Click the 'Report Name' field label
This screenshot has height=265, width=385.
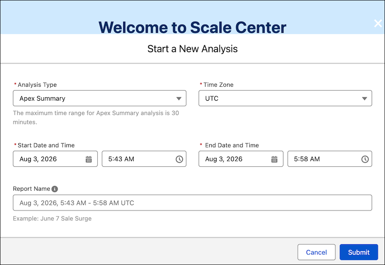(x=31, y=189)
